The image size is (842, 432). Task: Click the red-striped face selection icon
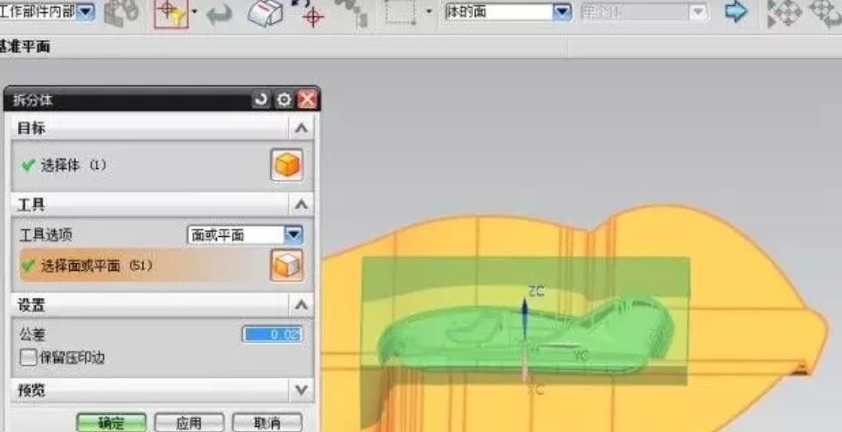click(x=265, y=13)
